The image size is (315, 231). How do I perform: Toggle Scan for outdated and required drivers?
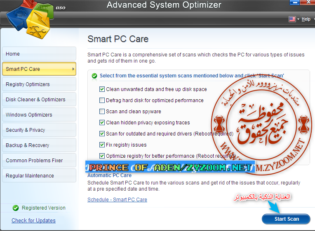tap(102, 134)
